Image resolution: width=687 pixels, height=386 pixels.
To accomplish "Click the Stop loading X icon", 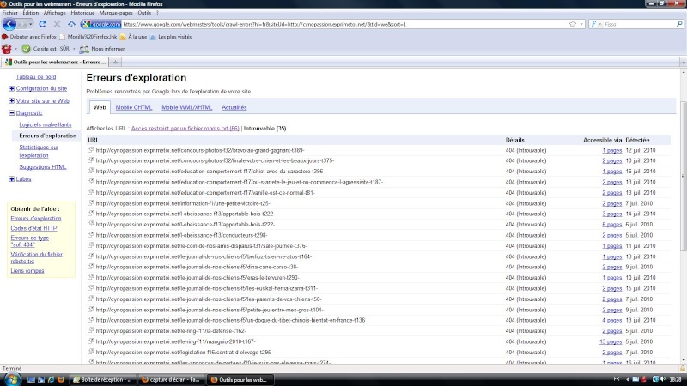I will click(x=57, y=24).
